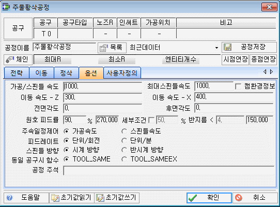The image size is (280, 207).
Task: Choose 반시계 방향 spindle direction
Action: tap(124, 150)
